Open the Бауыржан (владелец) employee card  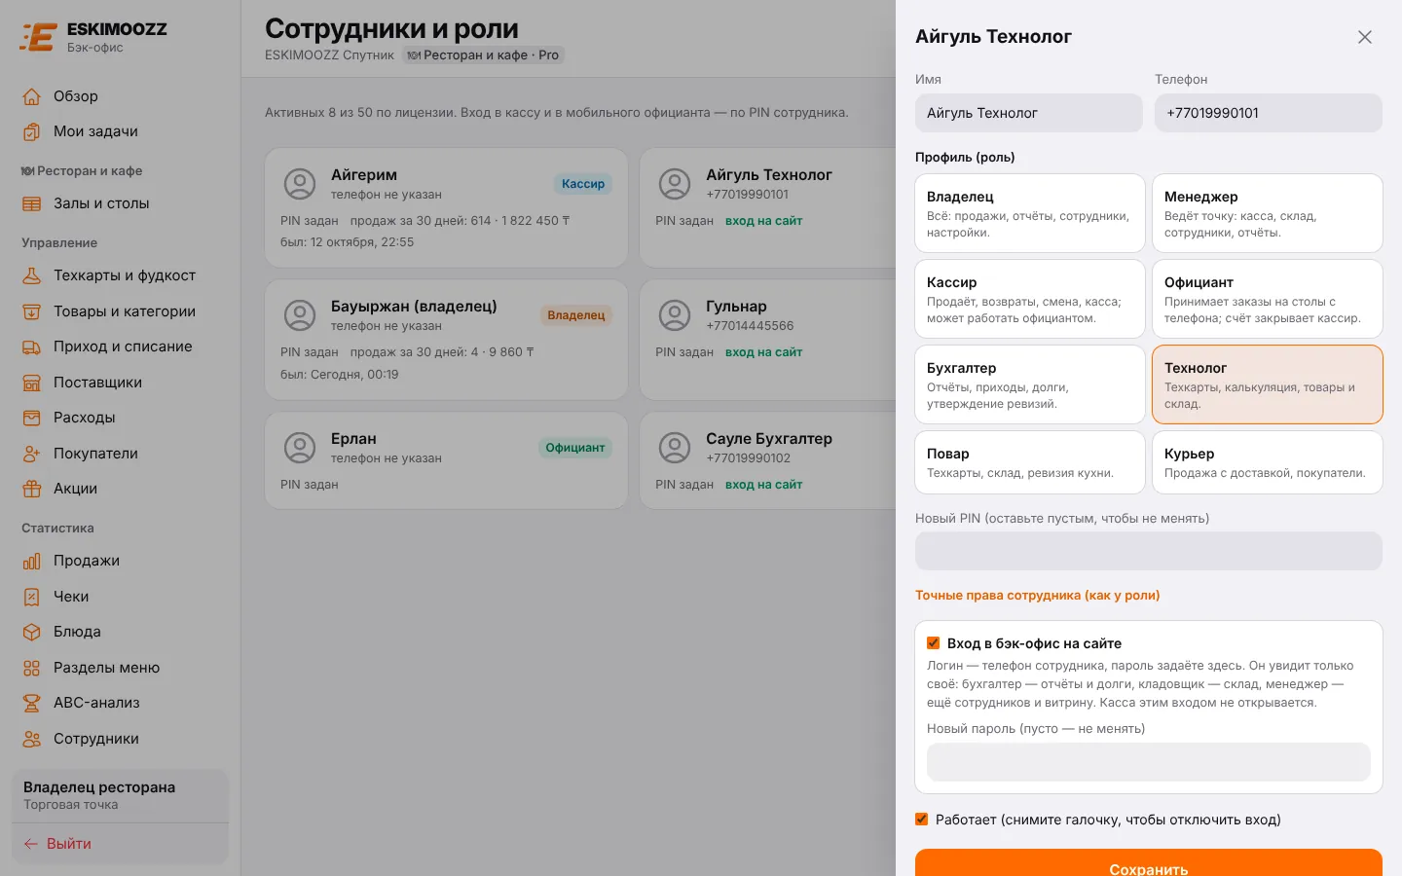pyautogui.click(x=446, y=340)
